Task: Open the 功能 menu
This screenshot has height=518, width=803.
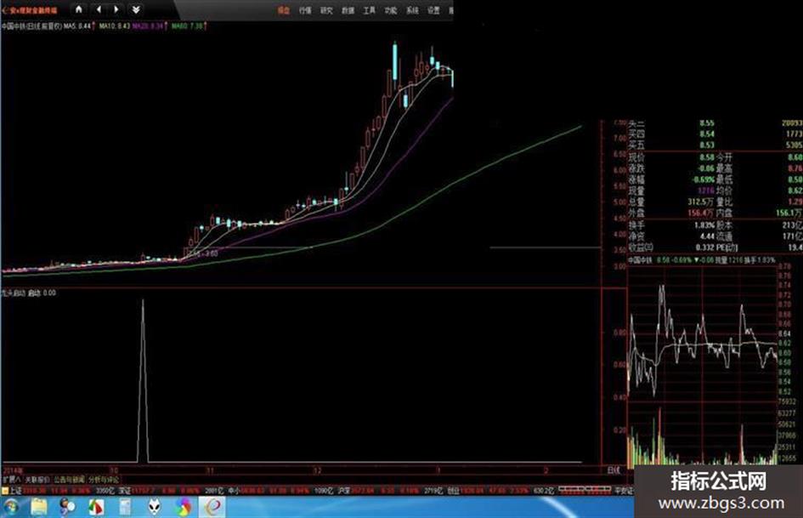Action: click(391, 9)
